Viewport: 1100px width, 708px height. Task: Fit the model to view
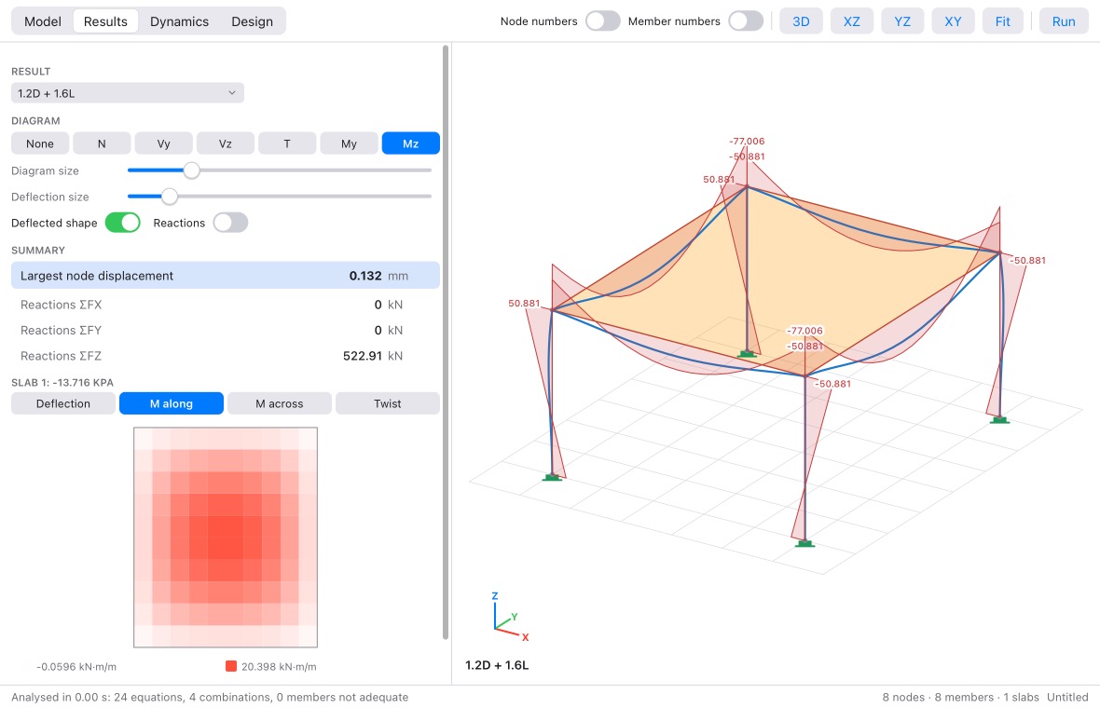click(x=1002, y=21)
